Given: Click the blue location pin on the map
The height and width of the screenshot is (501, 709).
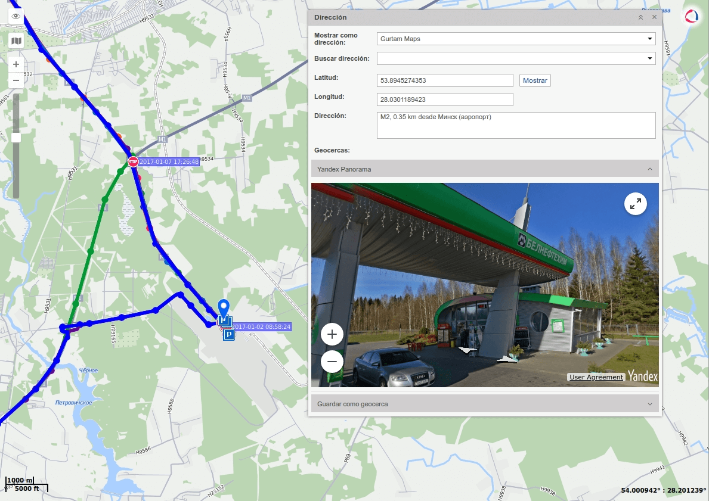Looking at the screenshot, I should point(224,307).
